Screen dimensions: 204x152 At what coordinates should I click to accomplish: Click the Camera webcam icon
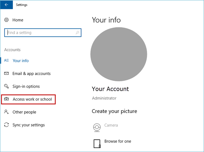coord(97,127)
